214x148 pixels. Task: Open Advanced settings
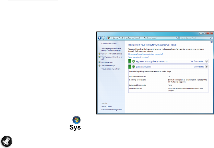pos(108,66)
